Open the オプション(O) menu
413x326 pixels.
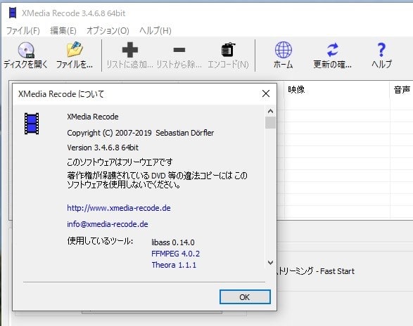click(108, 31)
